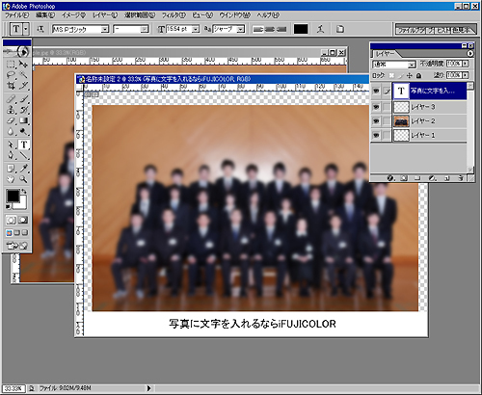
Task: Click add layer style icon in Layers panel
Action: pos(390,178)
